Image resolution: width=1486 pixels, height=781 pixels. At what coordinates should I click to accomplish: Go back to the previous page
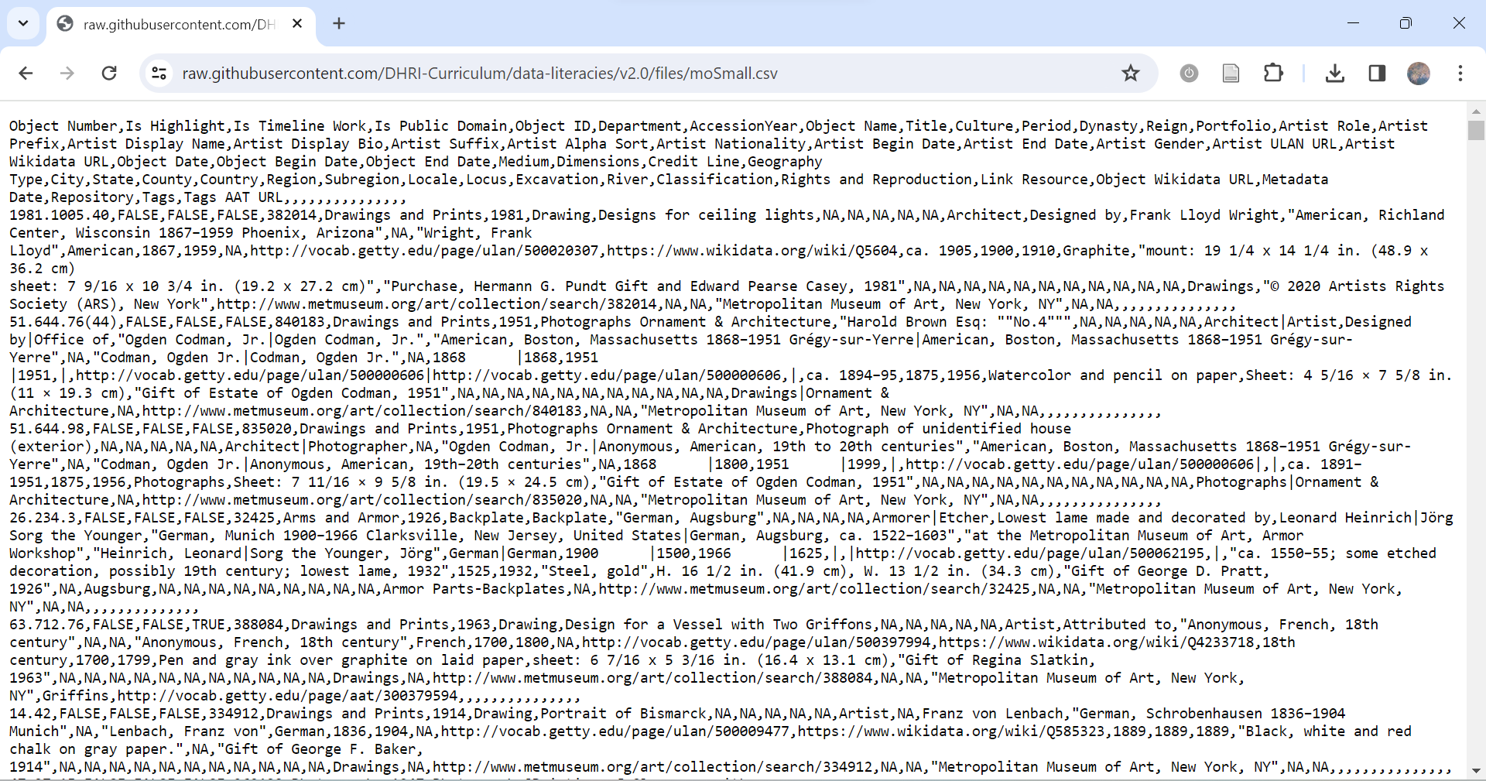click(x=26, y=74)
